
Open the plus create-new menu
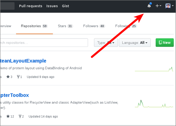pyautogui.click(x=158, y=6)
